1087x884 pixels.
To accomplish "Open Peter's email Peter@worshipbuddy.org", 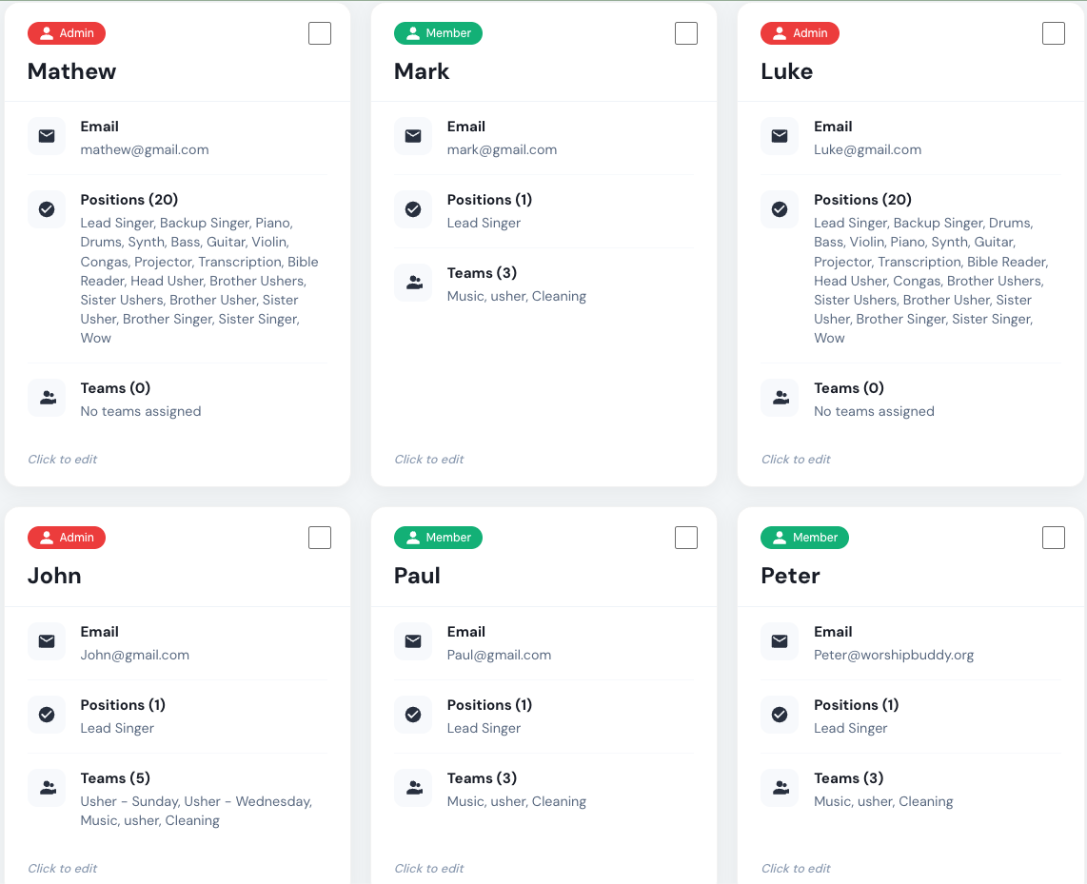I will coord(894,655).
